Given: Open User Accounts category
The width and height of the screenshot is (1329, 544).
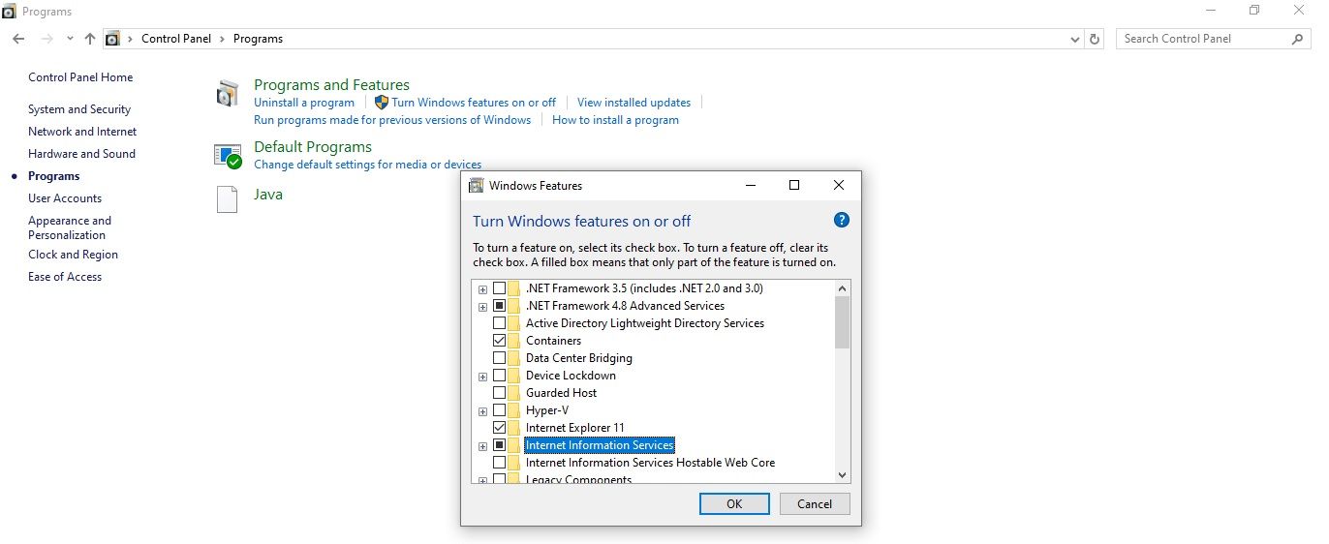Looking at the screenshot, I should click(x=65, y=198).
